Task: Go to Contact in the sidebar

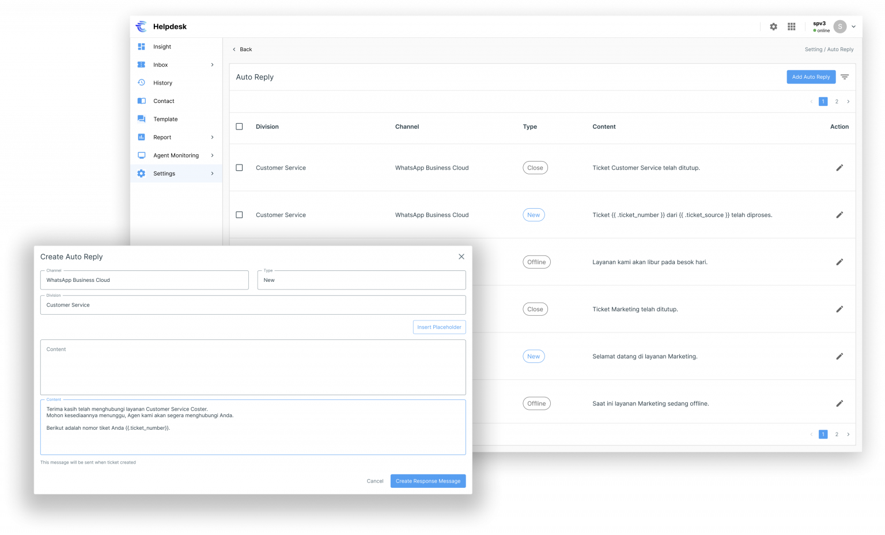Action: 164,101
